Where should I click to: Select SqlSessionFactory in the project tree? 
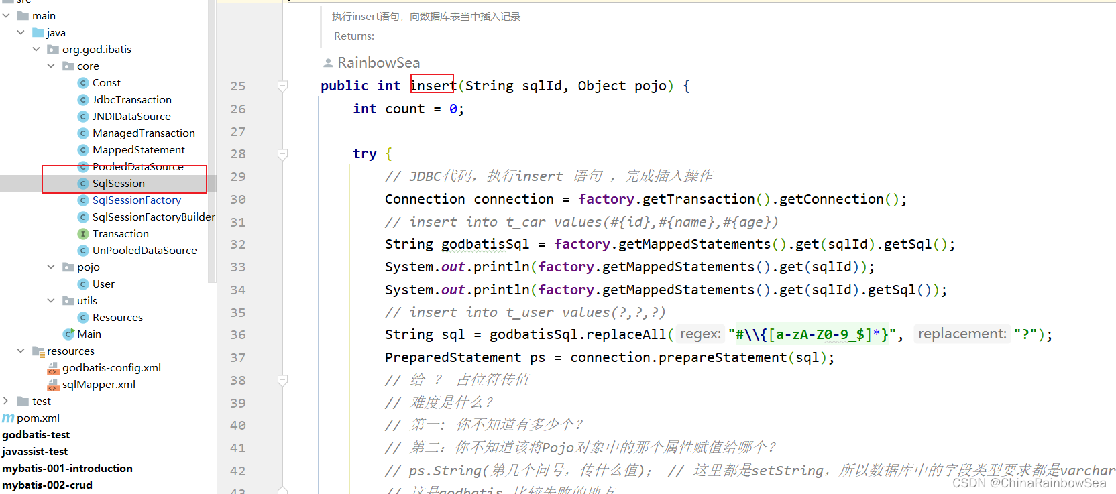pyautogui.click(x=137, y=200)
